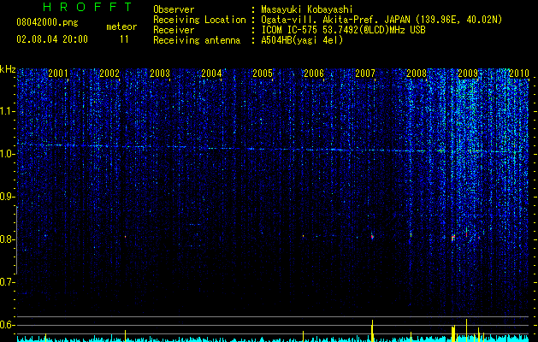Click the 0.7 kHz axis label
The image size is (538, 342).
click(7, 282)
